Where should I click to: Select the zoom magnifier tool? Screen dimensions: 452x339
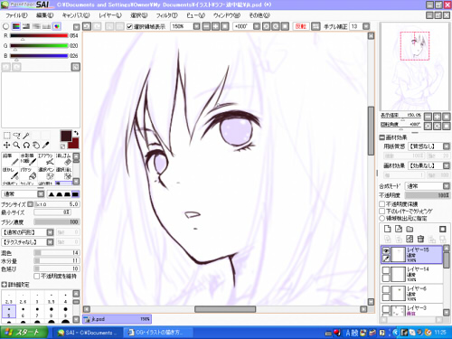(17, 146)
